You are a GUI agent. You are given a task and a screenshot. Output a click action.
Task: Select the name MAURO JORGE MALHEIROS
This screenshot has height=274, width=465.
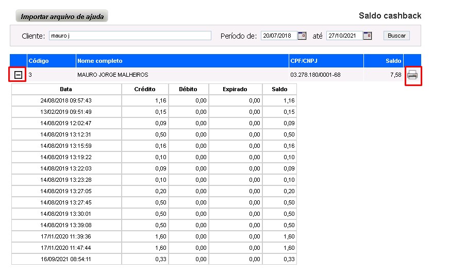[113, 75]
